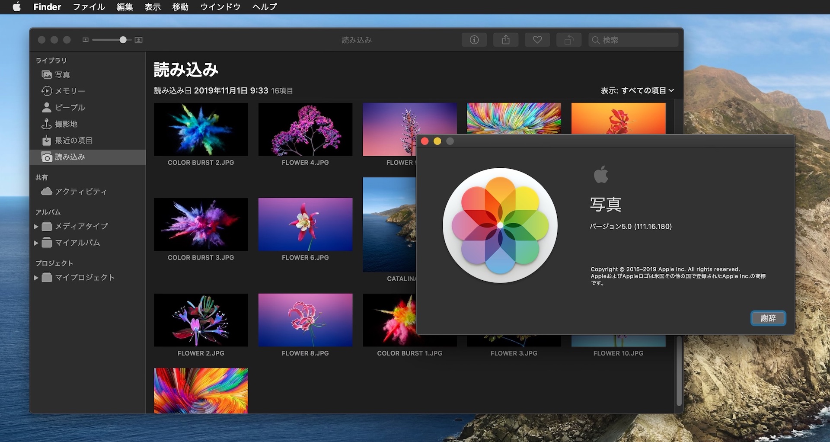Open the ウインドウ menu

pyautogui.click(x=220, y=6)
